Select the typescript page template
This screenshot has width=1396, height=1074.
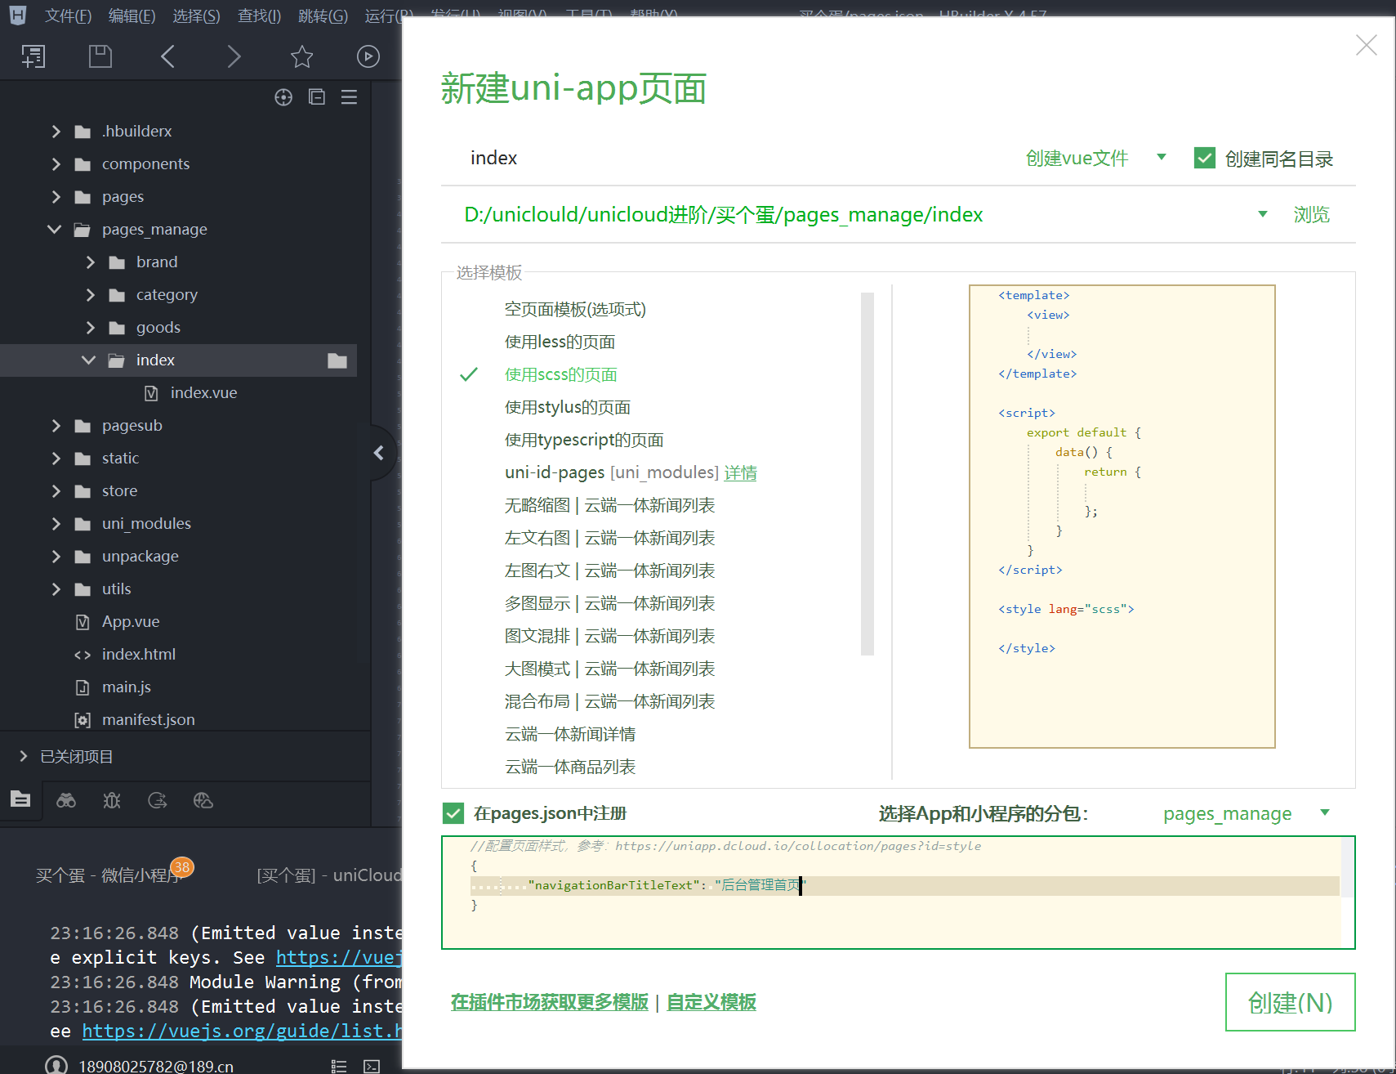tap(584, 440)
